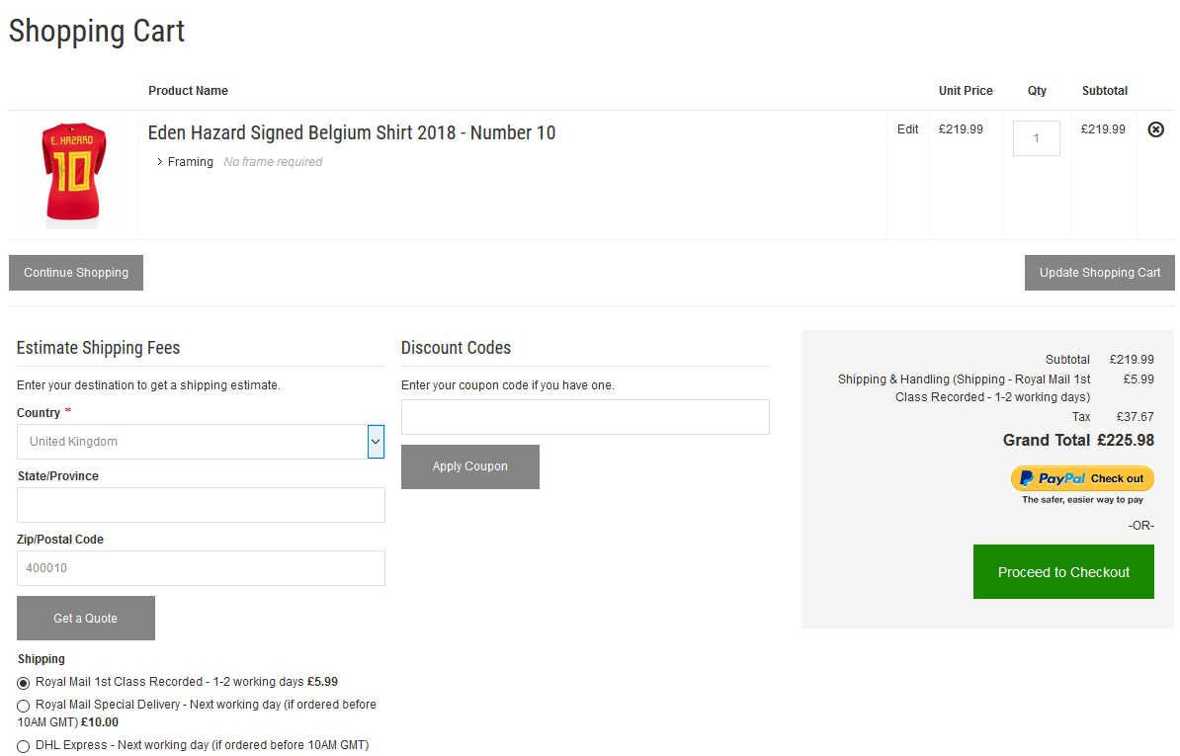Click the Grand Total £225.98 amount
The width and height of the screenshot is (1180, 756).
click(x=1125, y=440)
